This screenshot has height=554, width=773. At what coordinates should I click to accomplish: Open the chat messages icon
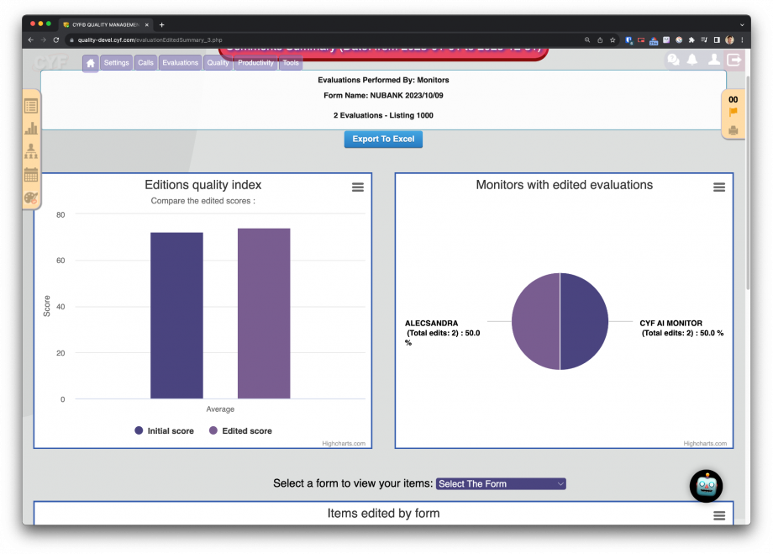672,59
